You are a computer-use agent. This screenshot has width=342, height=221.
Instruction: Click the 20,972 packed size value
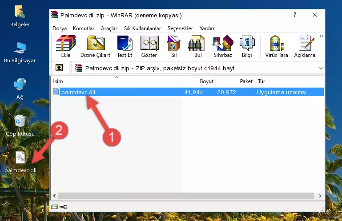226,92
